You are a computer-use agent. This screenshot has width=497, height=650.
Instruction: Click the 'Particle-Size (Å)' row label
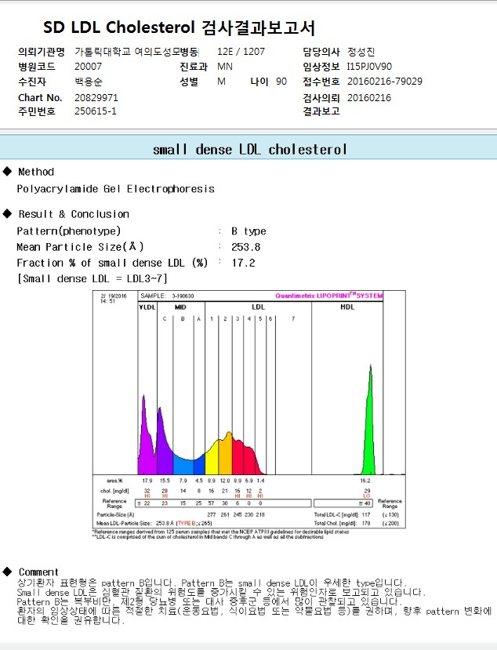coord(116,514)
